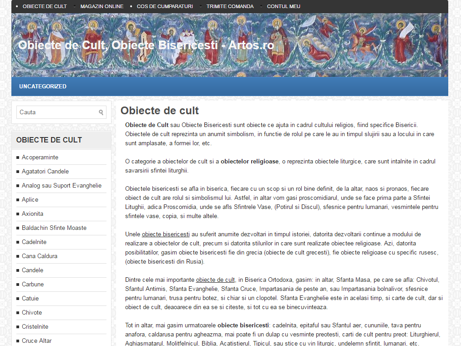Open the Carbune category
The image size is (461, 346).
pos(33,285)
